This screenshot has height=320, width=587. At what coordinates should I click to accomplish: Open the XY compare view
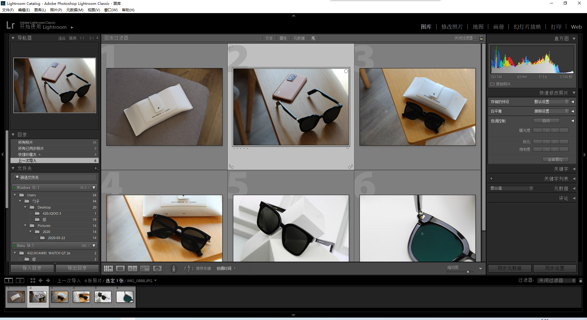[132, 268]
